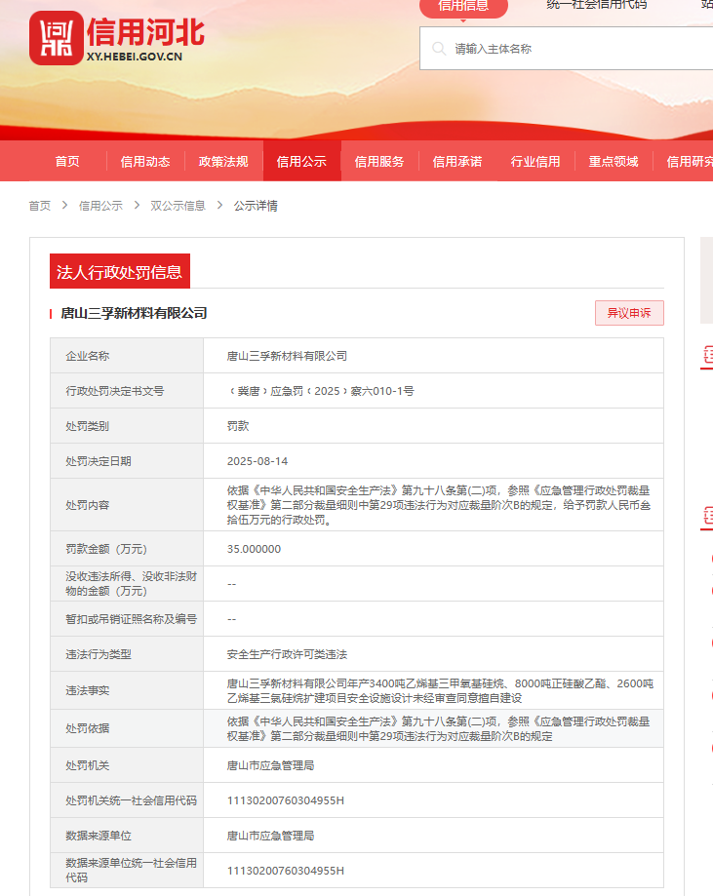Click the 处罚依据 description text
The height and width of the screenshot is (896, 713).
[439, 729]
